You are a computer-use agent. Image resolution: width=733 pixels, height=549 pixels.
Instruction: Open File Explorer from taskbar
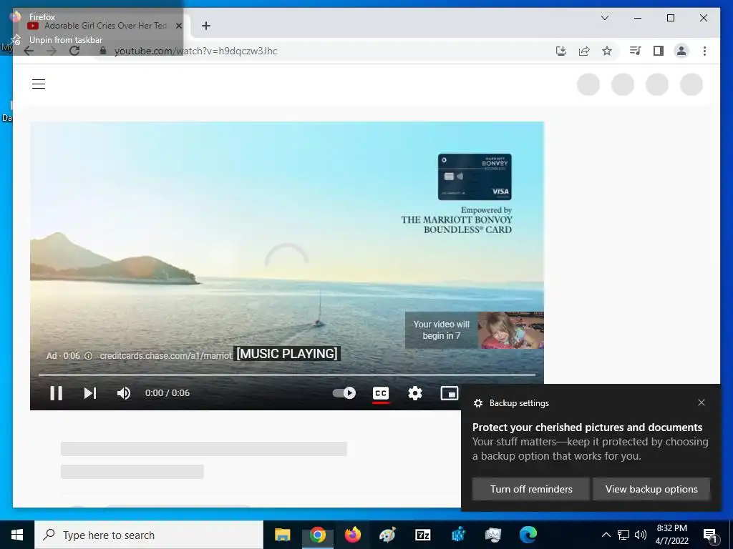pyautogui.click(x=282, y=535)
